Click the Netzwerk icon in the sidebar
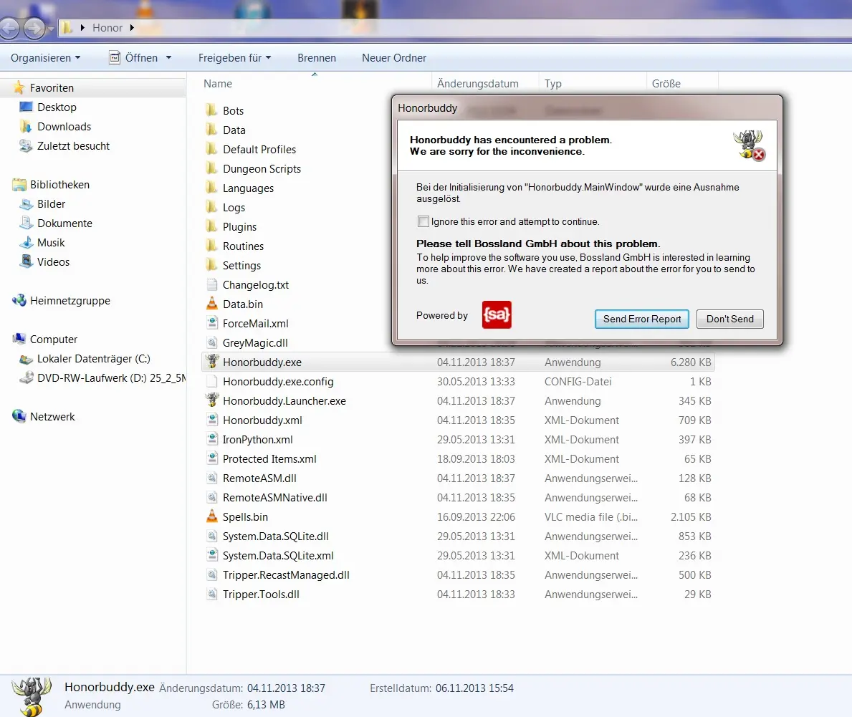Viewport: 852px width, 717px height. [19, 416]
